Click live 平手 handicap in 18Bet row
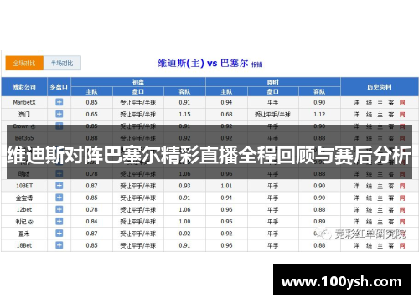This screenshot has height=303, width=419. (273, 245)
